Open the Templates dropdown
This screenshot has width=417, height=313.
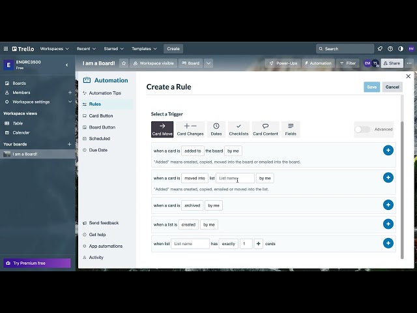(144, 49)
